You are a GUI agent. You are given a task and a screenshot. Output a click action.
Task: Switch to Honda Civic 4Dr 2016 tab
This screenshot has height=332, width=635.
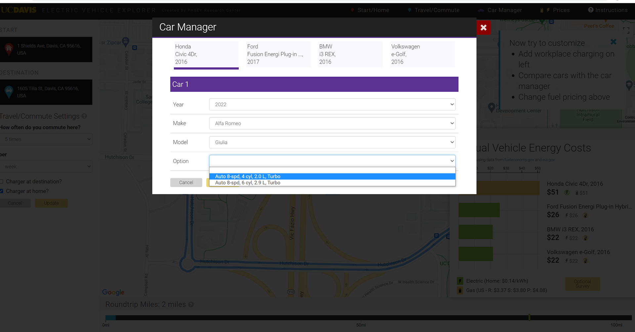pos(206,54)
